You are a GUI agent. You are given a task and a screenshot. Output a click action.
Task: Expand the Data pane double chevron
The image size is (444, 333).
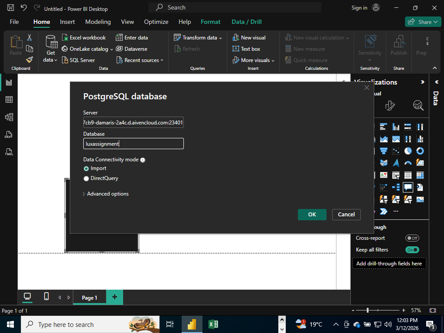(436, 82)
